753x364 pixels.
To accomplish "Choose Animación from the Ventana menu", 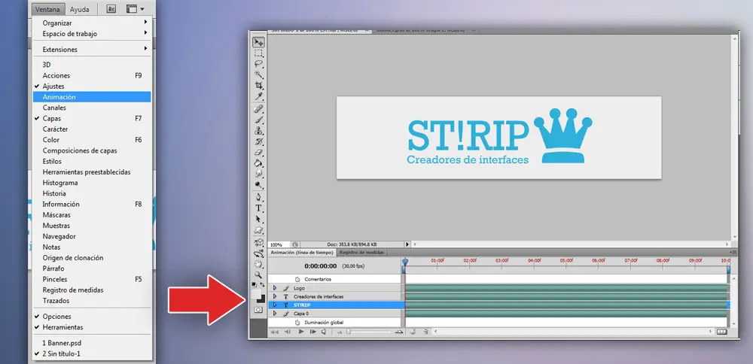I will tap(92, 97).
